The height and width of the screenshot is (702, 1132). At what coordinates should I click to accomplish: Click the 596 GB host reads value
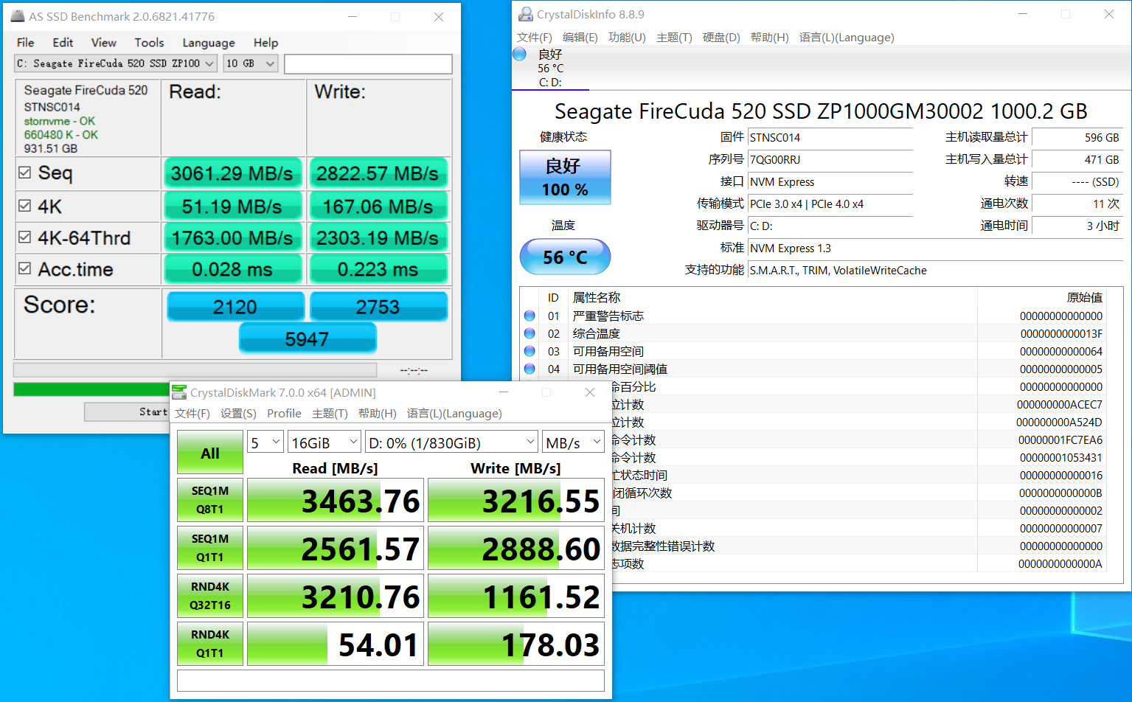[x=1077, y=137]
